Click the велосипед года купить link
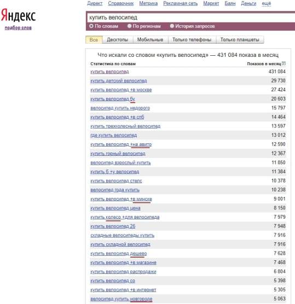The image size is (295, 304). 115,190
